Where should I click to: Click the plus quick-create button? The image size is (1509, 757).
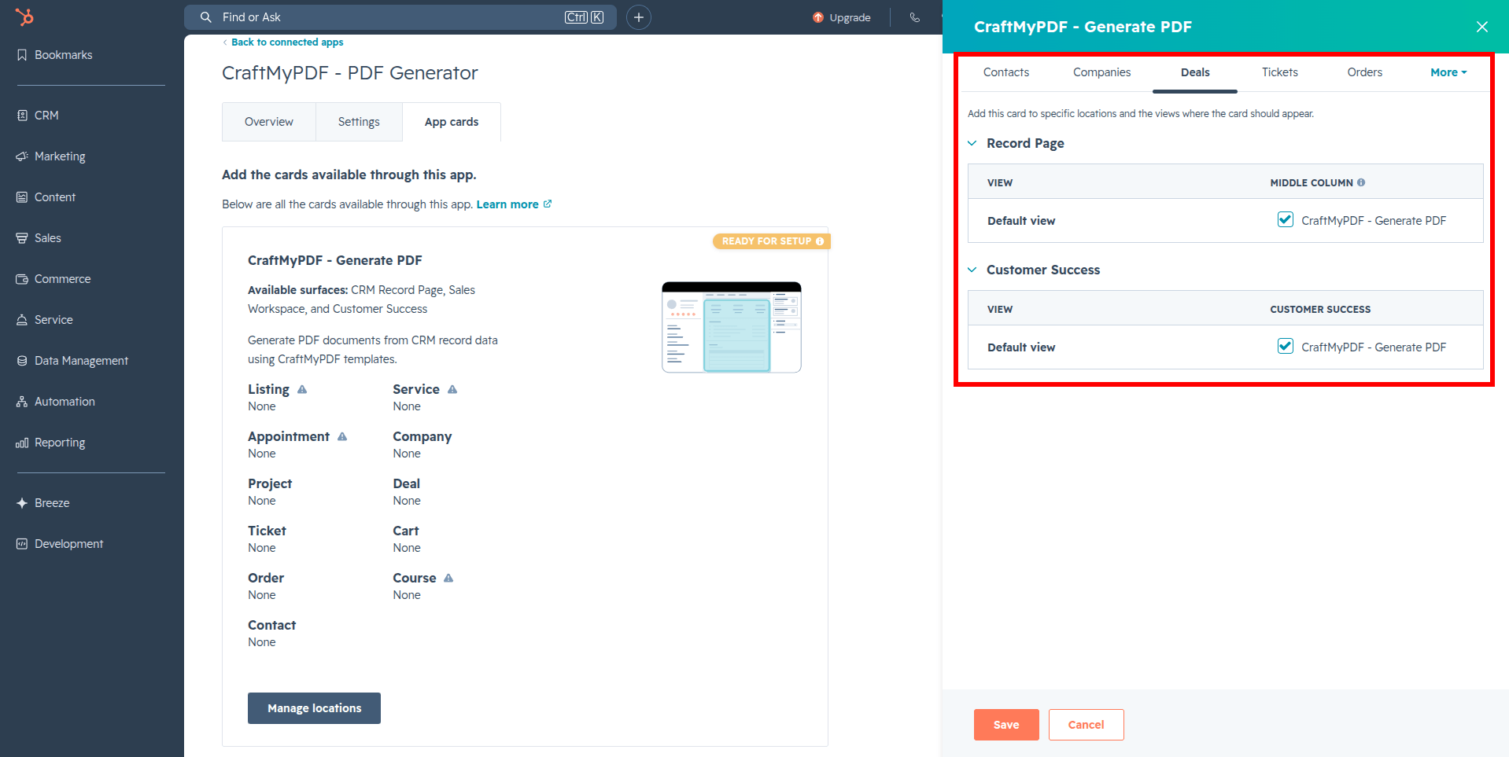tap(639, 17)
